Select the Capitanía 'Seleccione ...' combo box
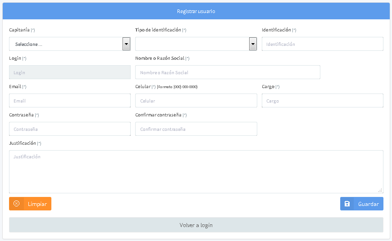The image size is (392, 241). (65, 44)
